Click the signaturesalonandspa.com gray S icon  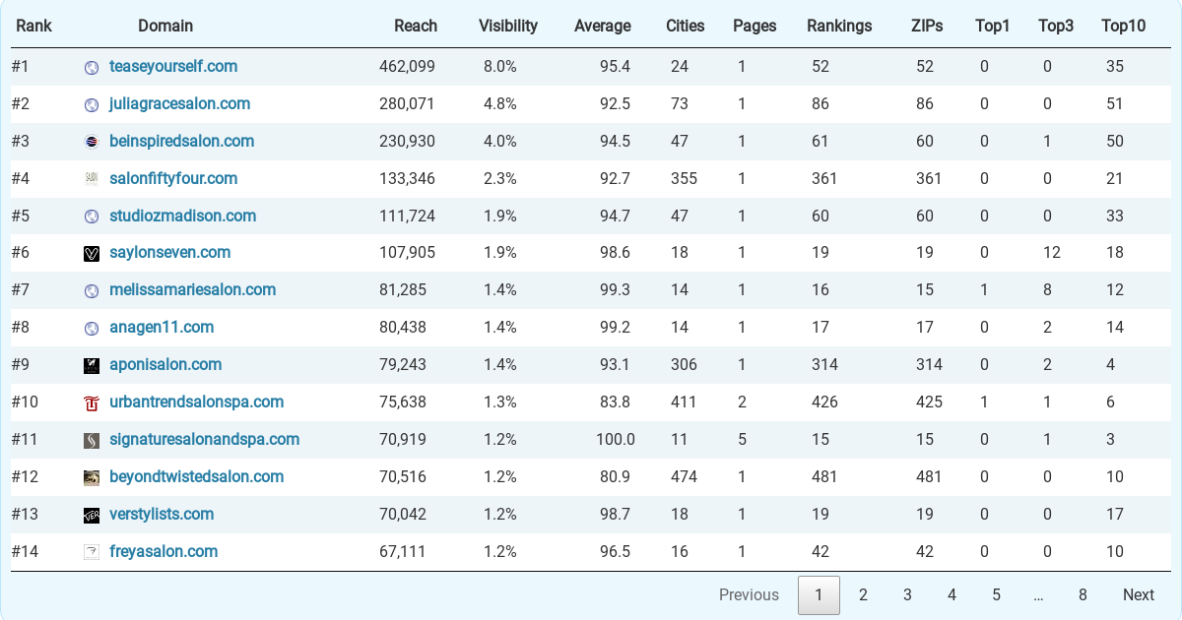92,440
